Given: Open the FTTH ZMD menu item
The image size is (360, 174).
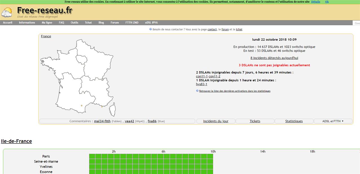Looking at the screenshot, I should (132, 23).
